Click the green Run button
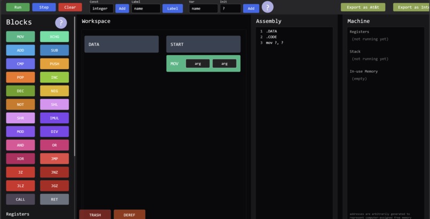The height and width of the screenshot is (219, 430). point(18,7)
